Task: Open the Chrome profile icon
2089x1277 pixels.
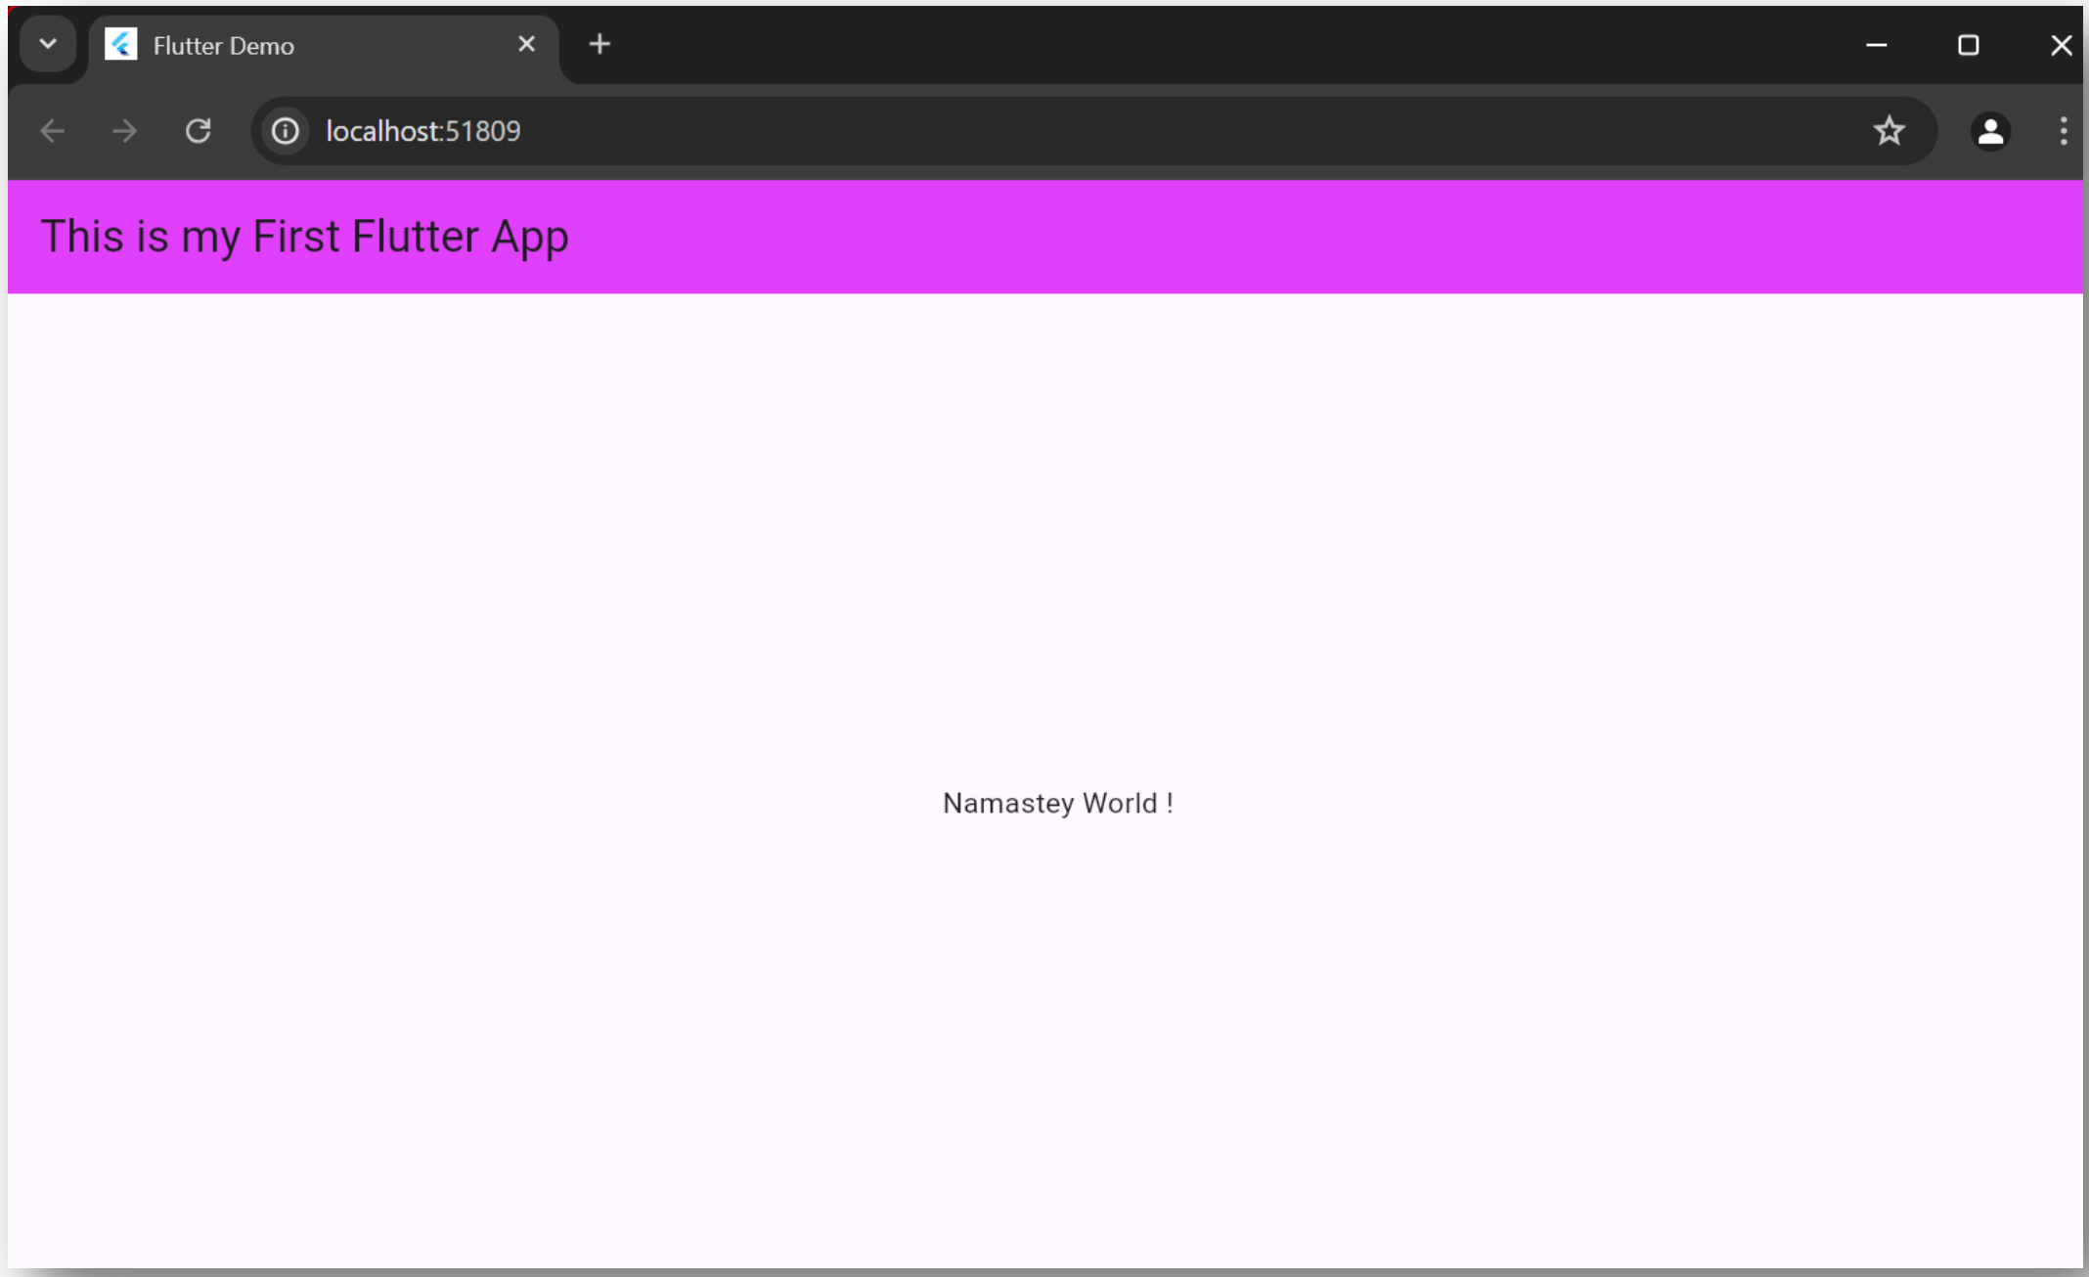Action: tap(1990, 131)
